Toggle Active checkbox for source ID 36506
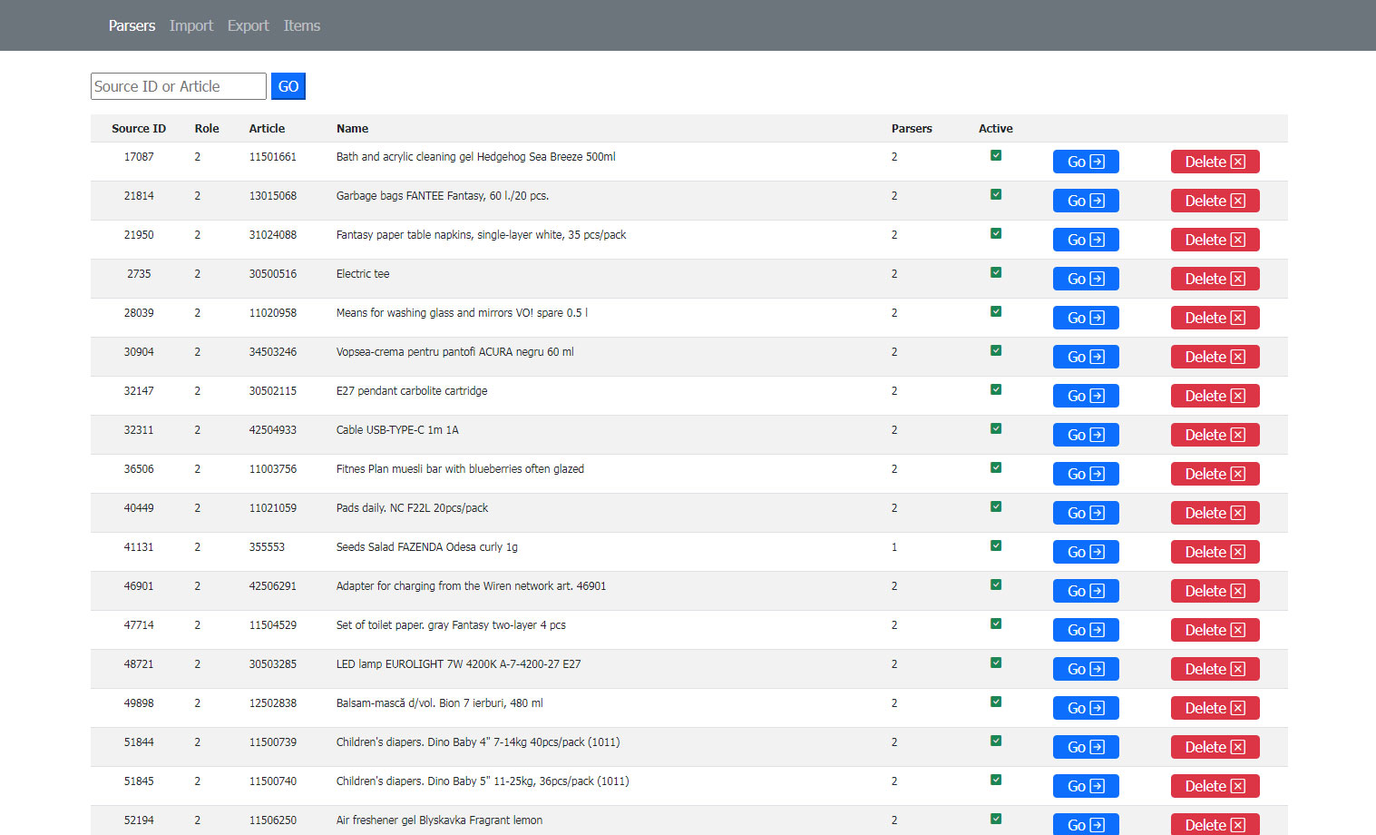 [996, 467]
